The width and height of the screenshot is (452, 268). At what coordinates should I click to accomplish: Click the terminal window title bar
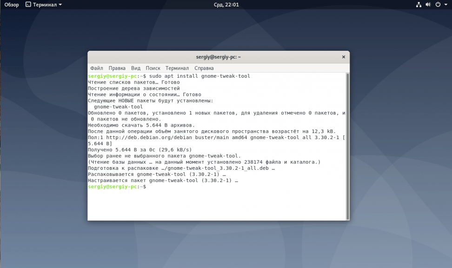(219, 57)
